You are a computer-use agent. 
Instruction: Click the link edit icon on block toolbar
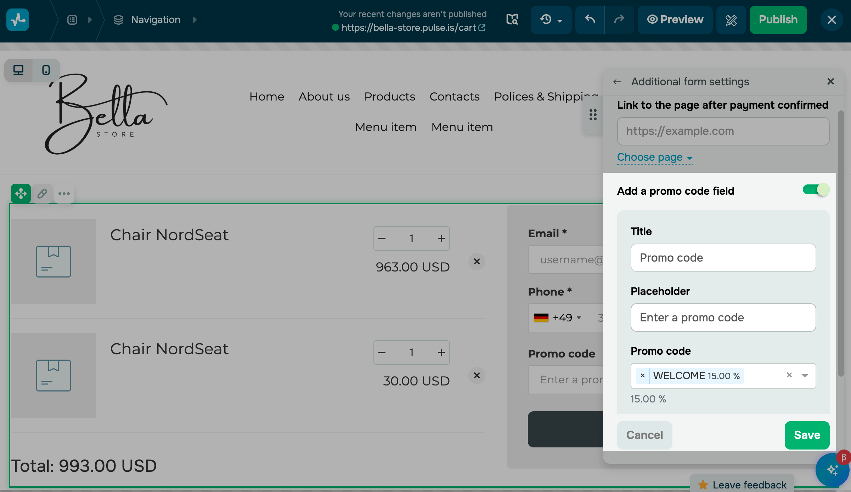tap(43, 194)
